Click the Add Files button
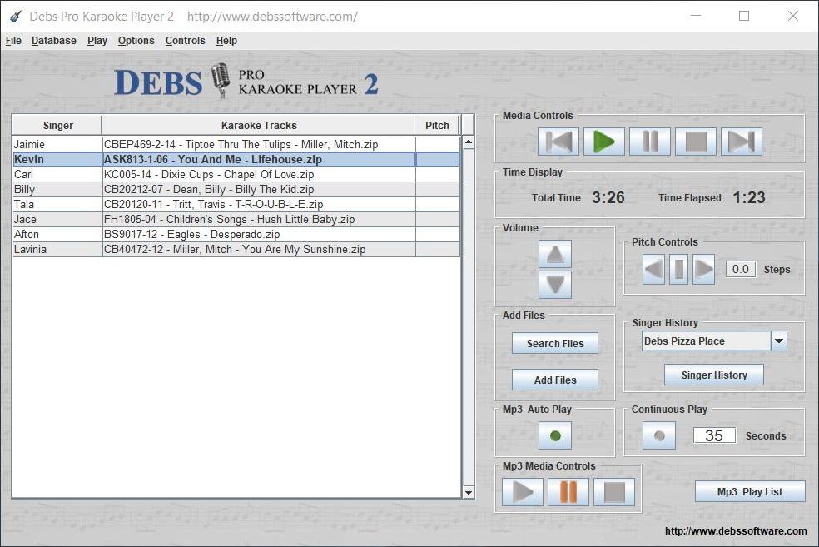 pyautogui.click(x=555, y=380)
